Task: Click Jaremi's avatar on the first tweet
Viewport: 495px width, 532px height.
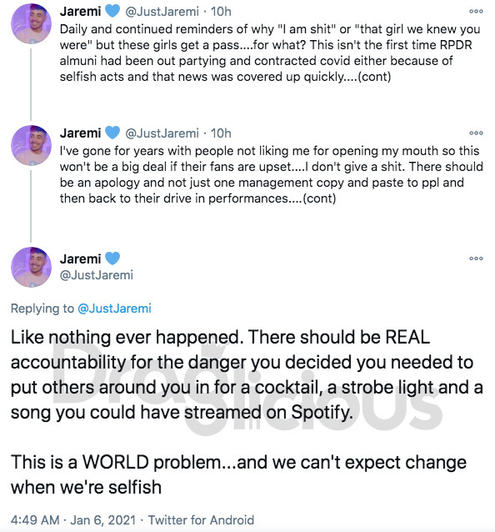Action: pyautogui.click(x=31, y=23)
